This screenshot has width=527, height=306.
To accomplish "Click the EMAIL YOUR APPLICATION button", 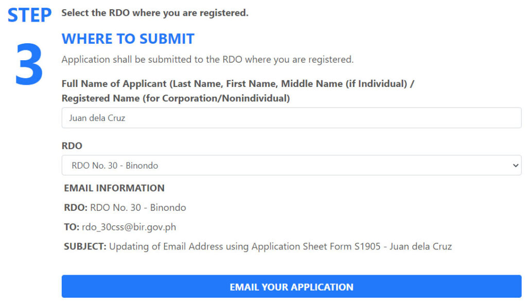I will click(291, 286).
